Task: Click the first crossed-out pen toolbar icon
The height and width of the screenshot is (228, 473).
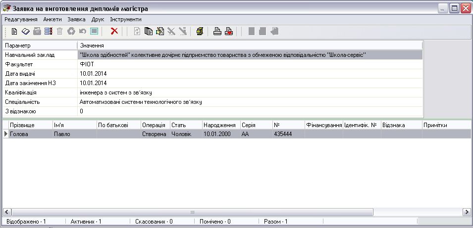Action: coord(171,31)
